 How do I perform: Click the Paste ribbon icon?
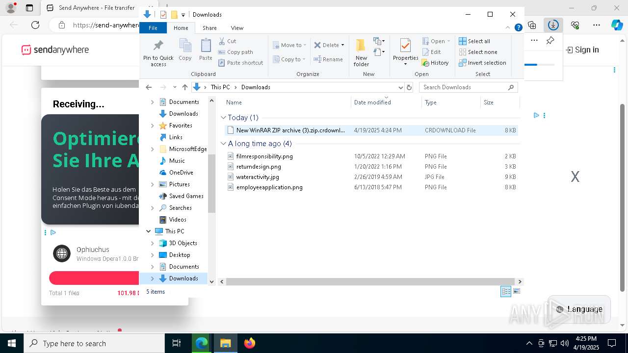pos(206,50)
